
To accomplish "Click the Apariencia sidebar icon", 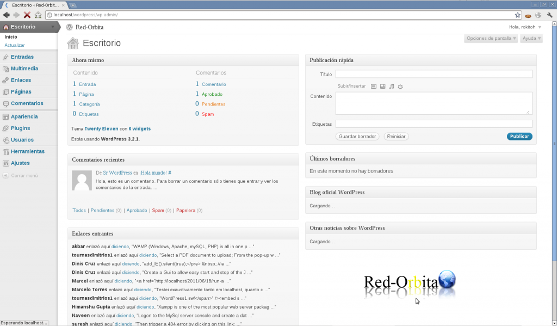I will click(5, 117).
